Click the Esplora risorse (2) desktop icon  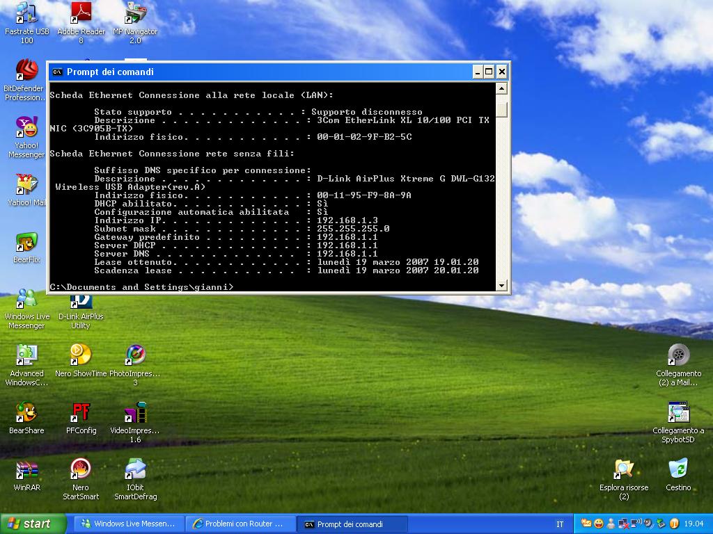tap(624, 480)
